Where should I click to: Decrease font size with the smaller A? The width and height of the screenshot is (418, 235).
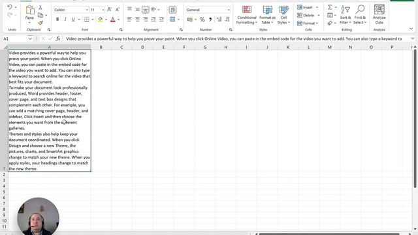click(x=118, y=10)
